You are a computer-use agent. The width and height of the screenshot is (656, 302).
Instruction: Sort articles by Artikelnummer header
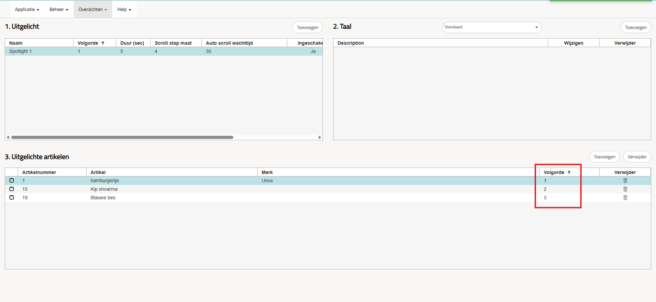(x=52, y=172)
